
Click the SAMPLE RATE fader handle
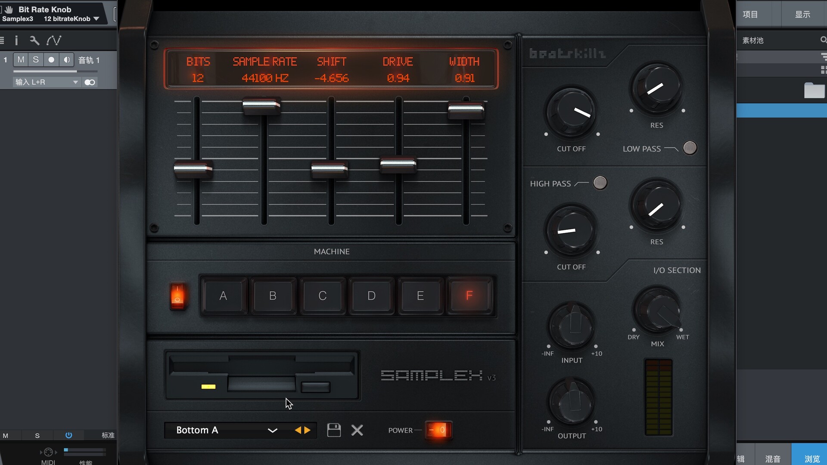coord(261,105)
